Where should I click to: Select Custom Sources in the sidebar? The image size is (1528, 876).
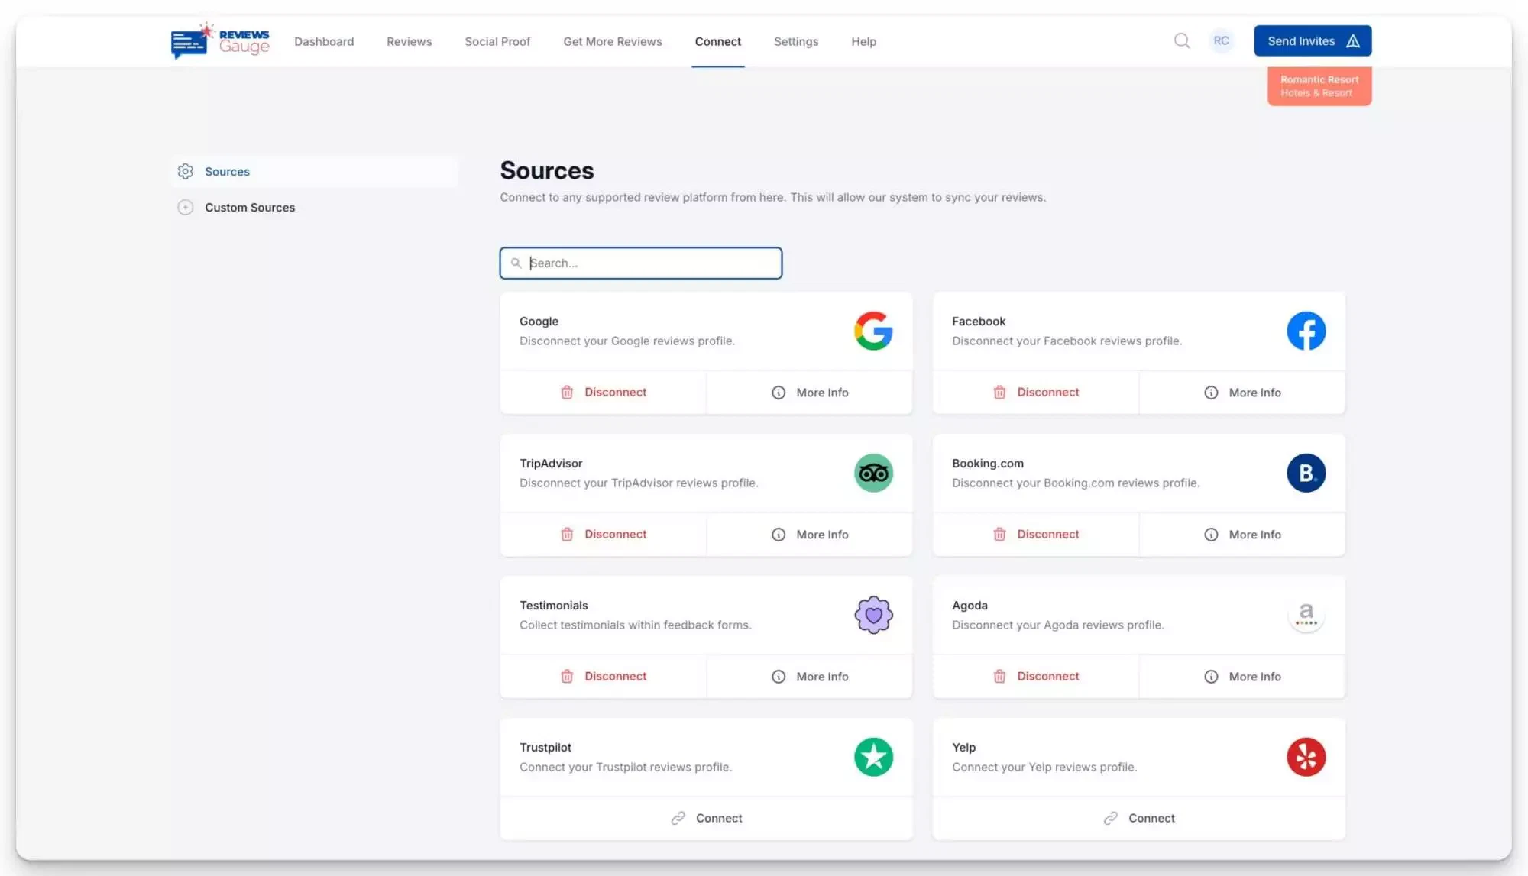coord(249,207)
